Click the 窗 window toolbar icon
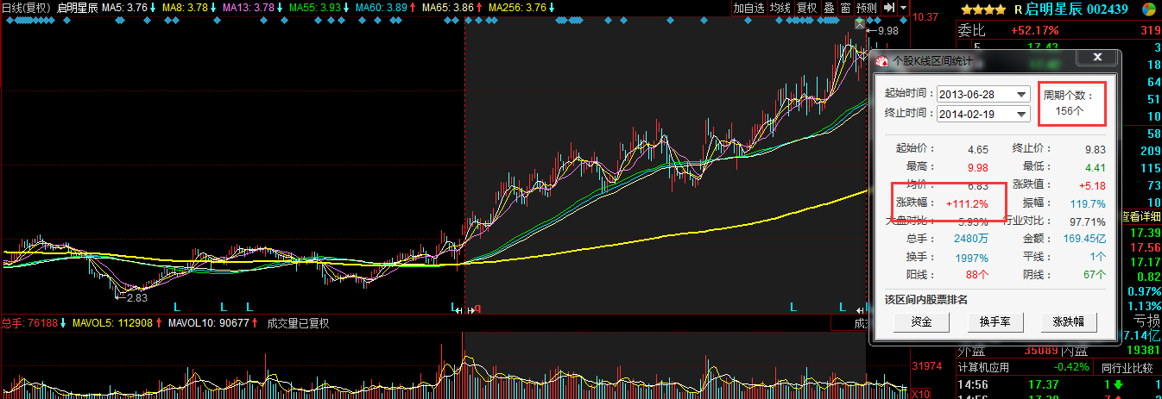Viewport: 1162px width, 399px height. (x=845, y=8)
